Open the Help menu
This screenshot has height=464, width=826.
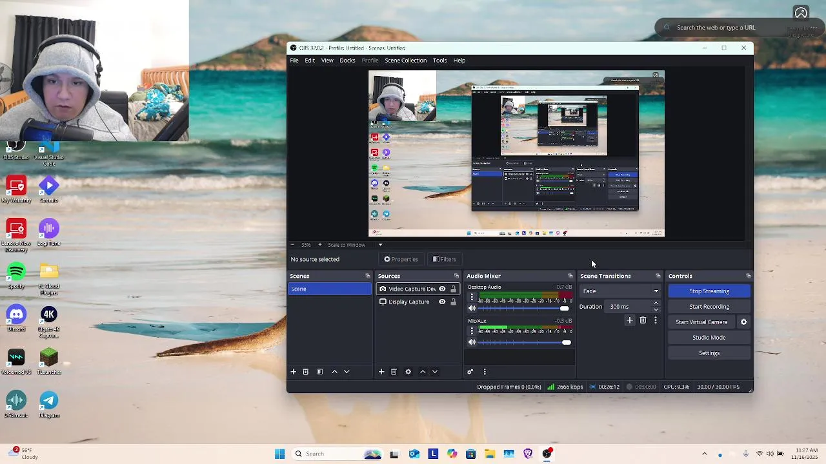click(x=459, y=61)
